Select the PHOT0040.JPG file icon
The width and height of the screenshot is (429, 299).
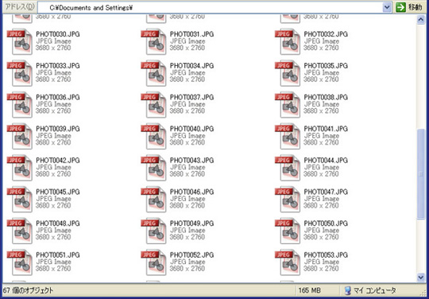154,136
